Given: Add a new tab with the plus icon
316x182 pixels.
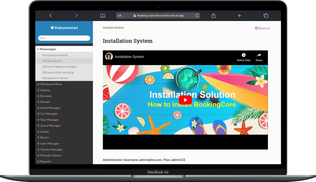Looking at the screenshot, I should coord(239,16).
